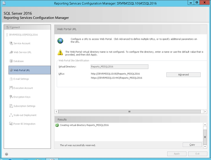Viewport: 211px width, 160px height.
Task: Click the yellow warning triangle icon
Action: point(60,53)
